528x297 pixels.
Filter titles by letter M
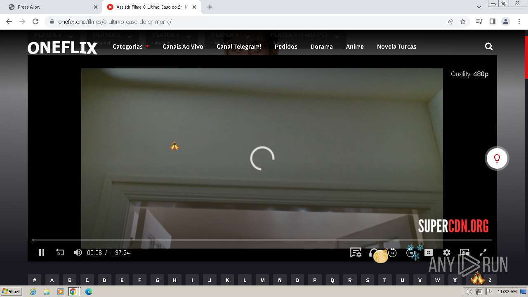coord(262,280)
